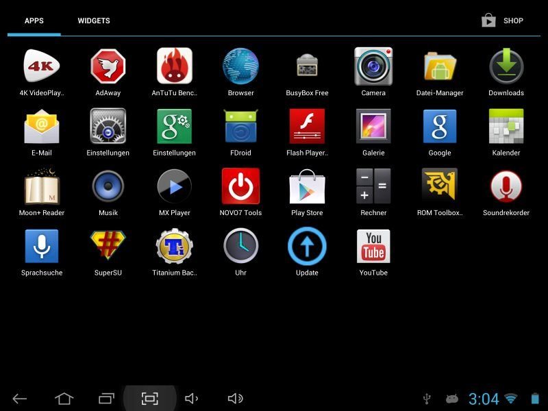
Task: Tap the home navigation button
Action: click(64, 399)
